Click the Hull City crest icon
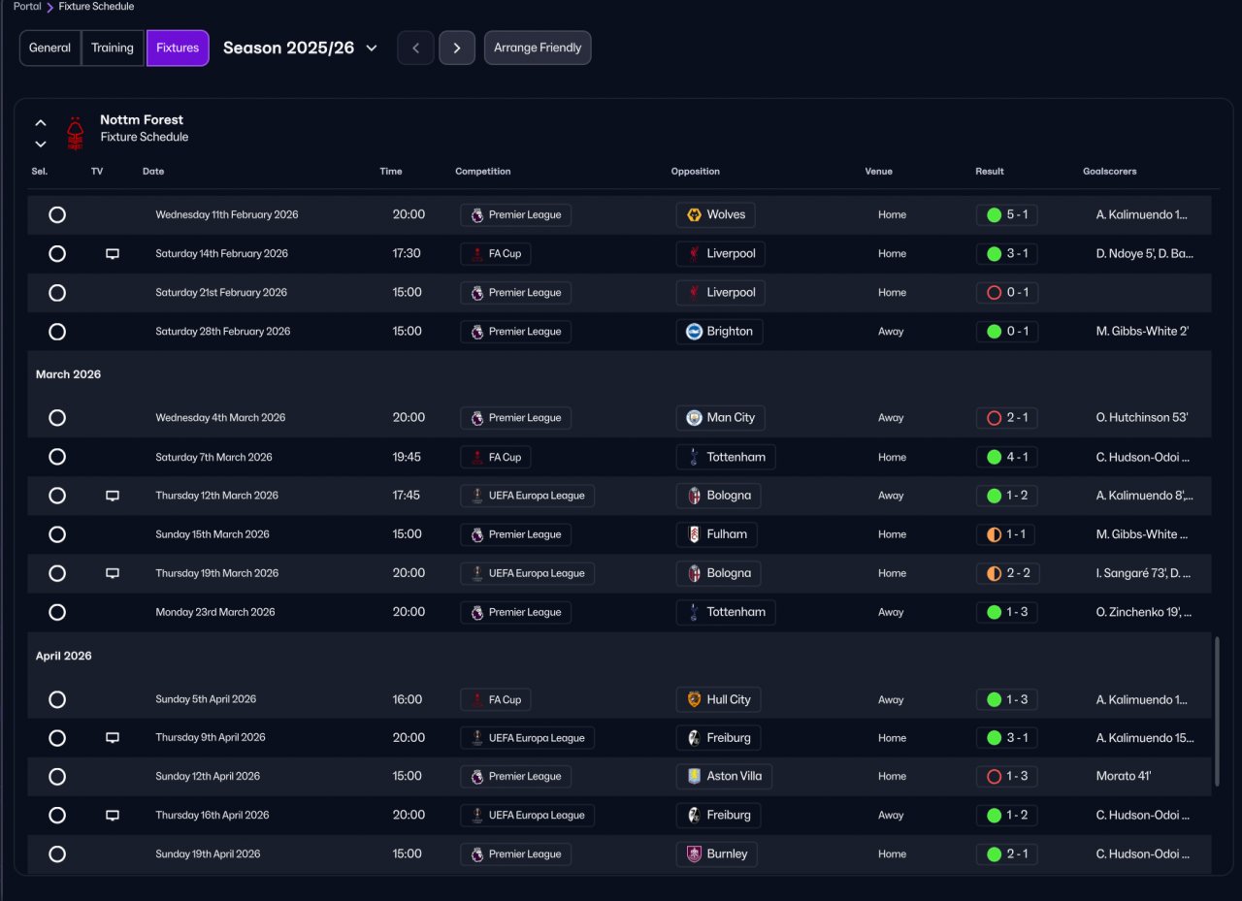Image resolution: width=1242 pixels, height=901 pixels. 694,699
